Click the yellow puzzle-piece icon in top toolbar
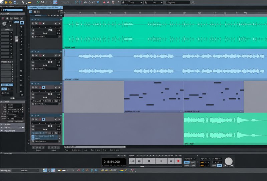The width and height of the screenshot is (267, 181). click(x=6, y=2)
